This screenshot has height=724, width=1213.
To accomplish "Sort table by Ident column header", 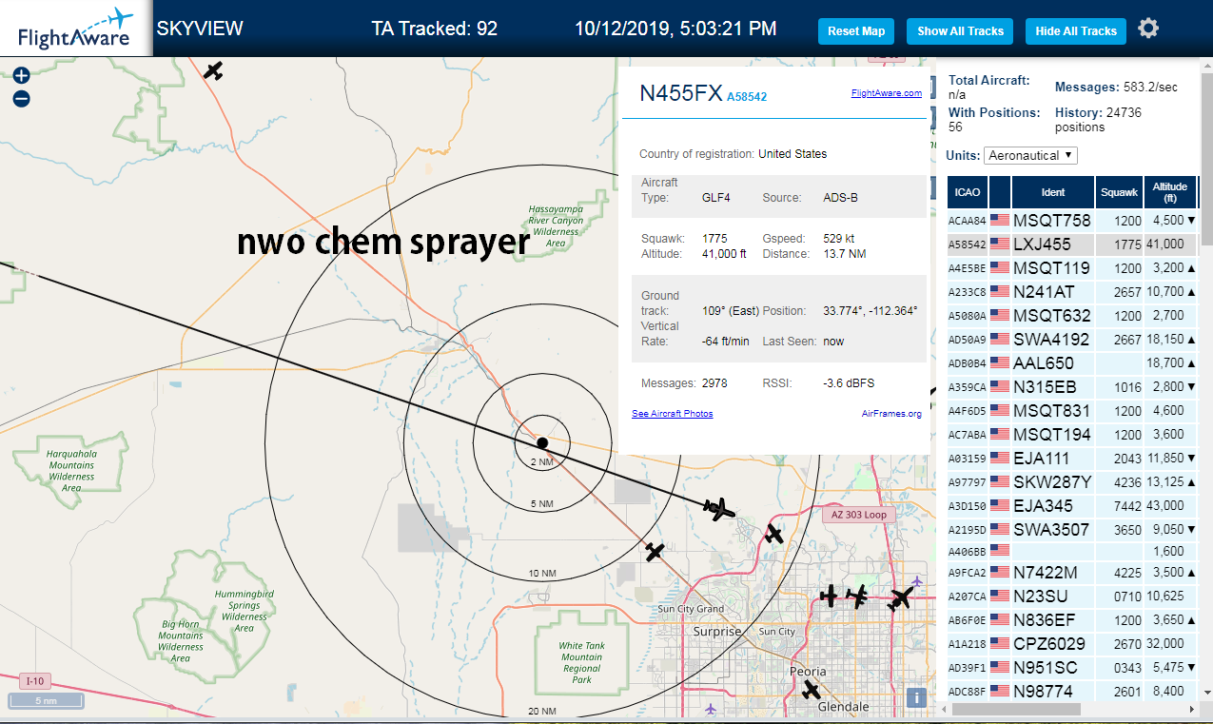I will coord(1053,192).
